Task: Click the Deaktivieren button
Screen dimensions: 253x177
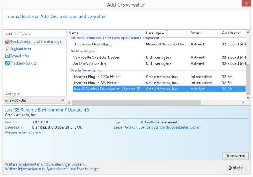Action: pyautogui.click(x=235, y=156)
